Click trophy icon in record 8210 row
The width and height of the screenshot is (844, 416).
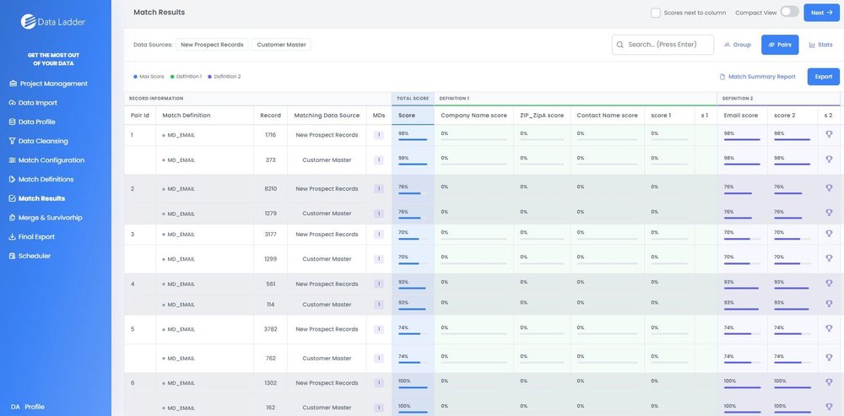[829, 188]
